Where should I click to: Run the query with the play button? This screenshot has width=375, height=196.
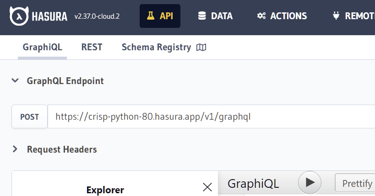pyautogui.click(x=310, y=183)
